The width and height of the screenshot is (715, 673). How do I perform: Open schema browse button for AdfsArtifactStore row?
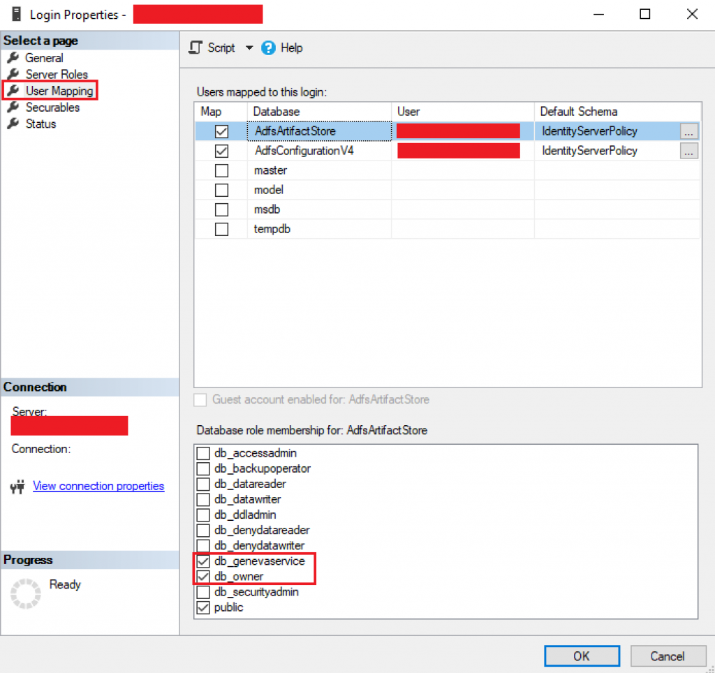pos(688,131)
